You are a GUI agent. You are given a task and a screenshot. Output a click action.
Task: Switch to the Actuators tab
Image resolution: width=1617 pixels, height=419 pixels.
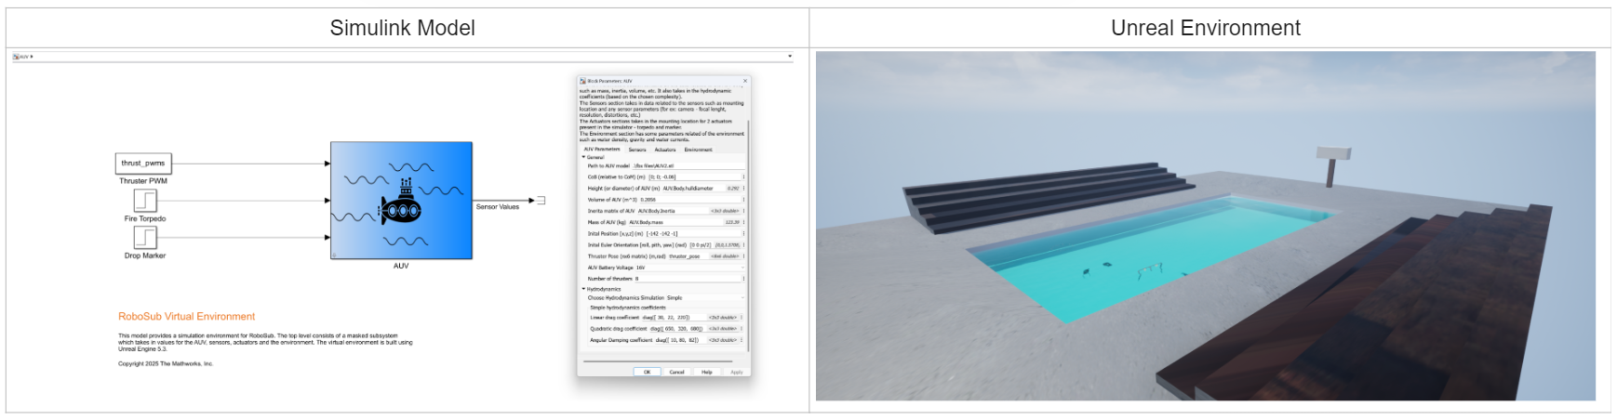point(665,150)
